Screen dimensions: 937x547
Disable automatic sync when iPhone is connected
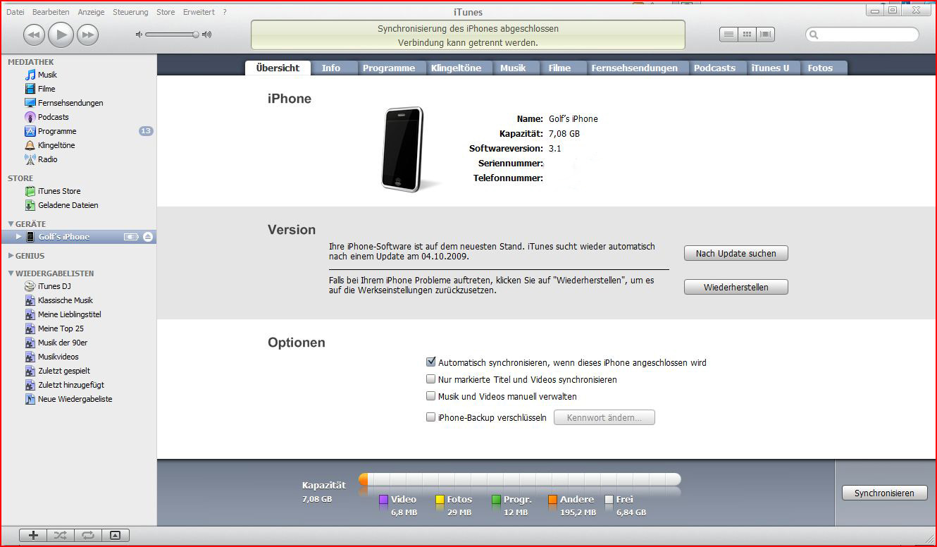[x=431, y=362]
